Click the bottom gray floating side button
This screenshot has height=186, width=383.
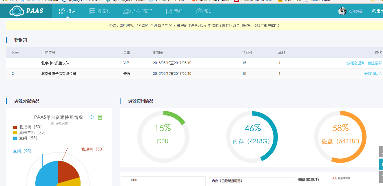pos(381,177)
